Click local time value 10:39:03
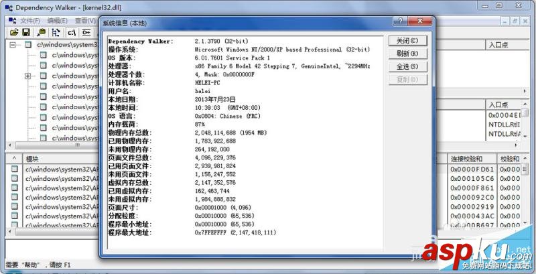This screenshot has height=274, width=536. (207, 108)
